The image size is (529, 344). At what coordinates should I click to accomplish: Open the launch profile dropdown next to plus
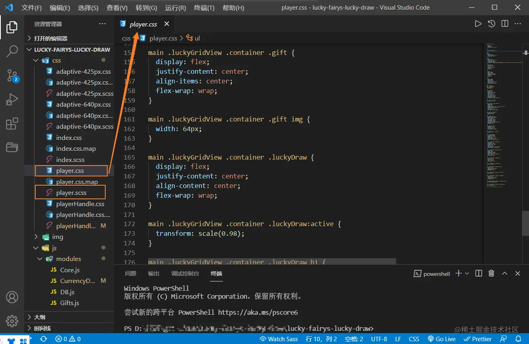point(467,273)
